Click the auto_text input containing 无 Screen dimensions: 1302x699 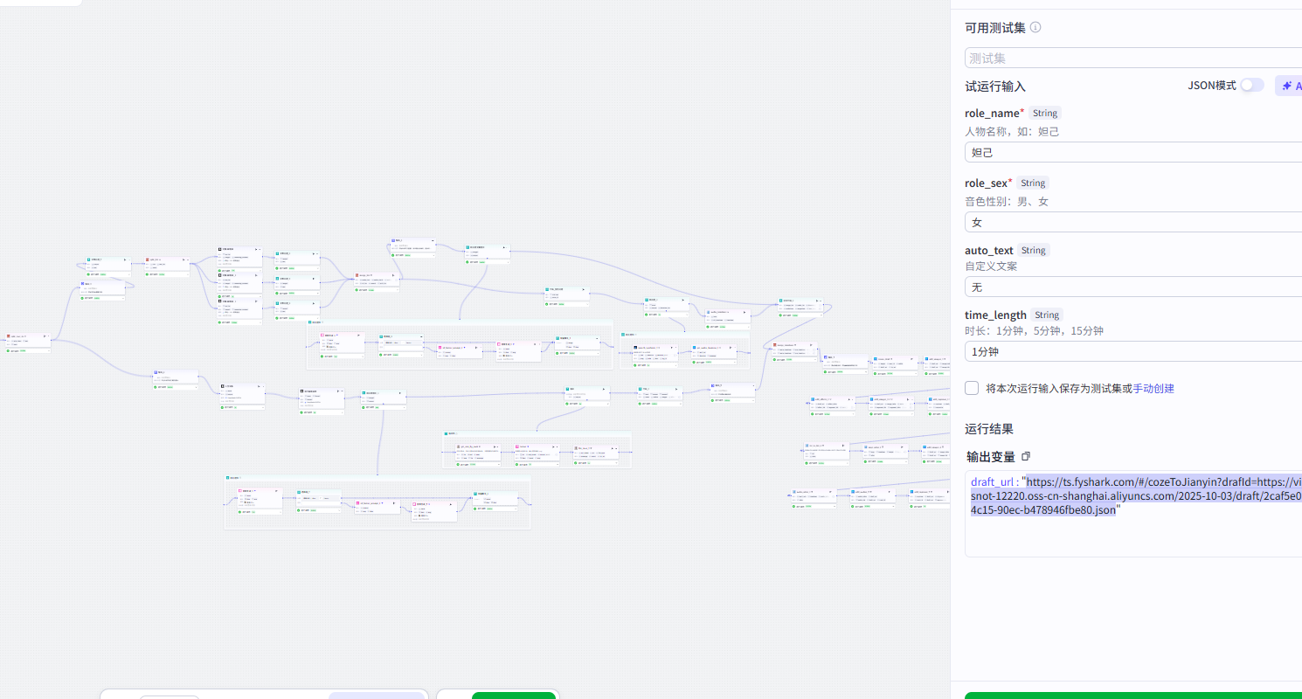tap(1133, 287)
